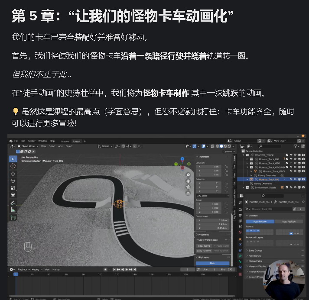Switch to the Layout workspace tab
The width and height of the screenshot is (309, 300).
coord(77,141)
